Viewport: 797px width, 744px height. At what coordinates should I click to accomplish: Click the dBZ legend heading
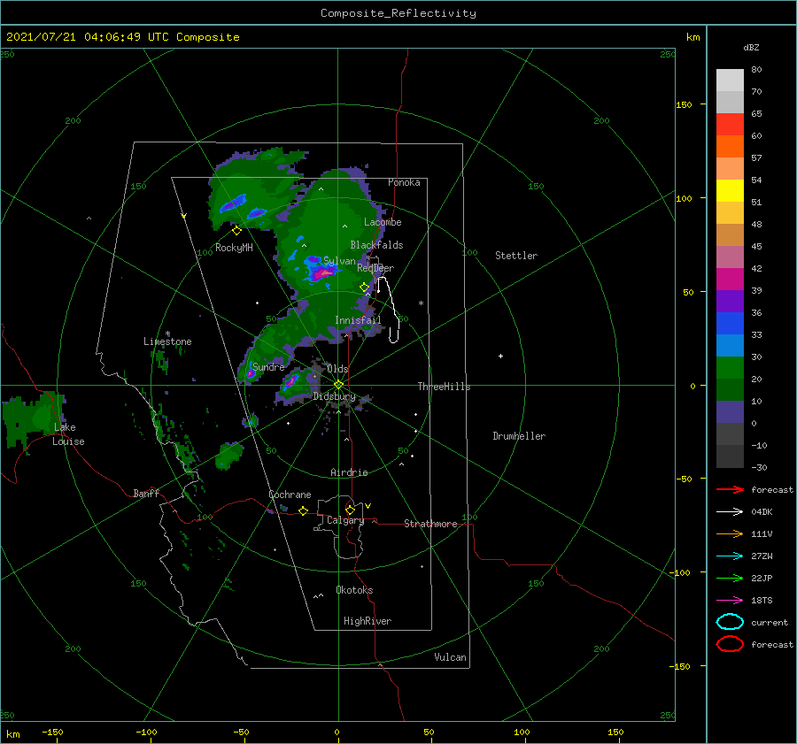[x=751, y=47]
